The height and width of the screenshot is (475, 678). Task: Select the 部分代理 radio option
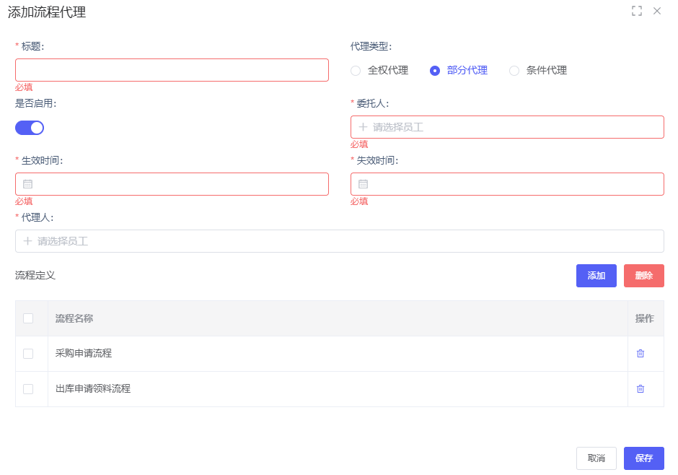435,71
